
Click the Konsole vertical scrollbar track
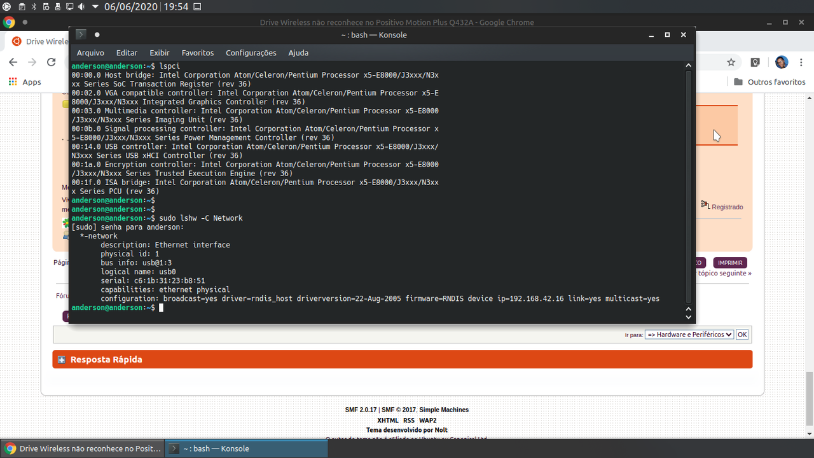click(688, 187)
